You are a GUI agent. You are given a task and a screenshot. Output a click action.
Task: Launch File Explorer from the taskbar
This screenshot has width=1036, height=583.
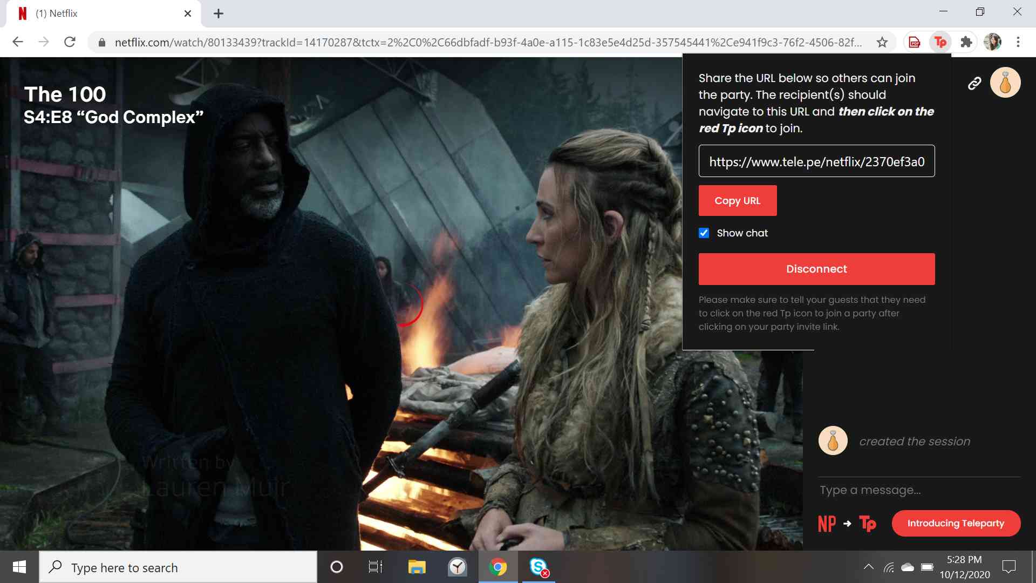pos(417,567)
